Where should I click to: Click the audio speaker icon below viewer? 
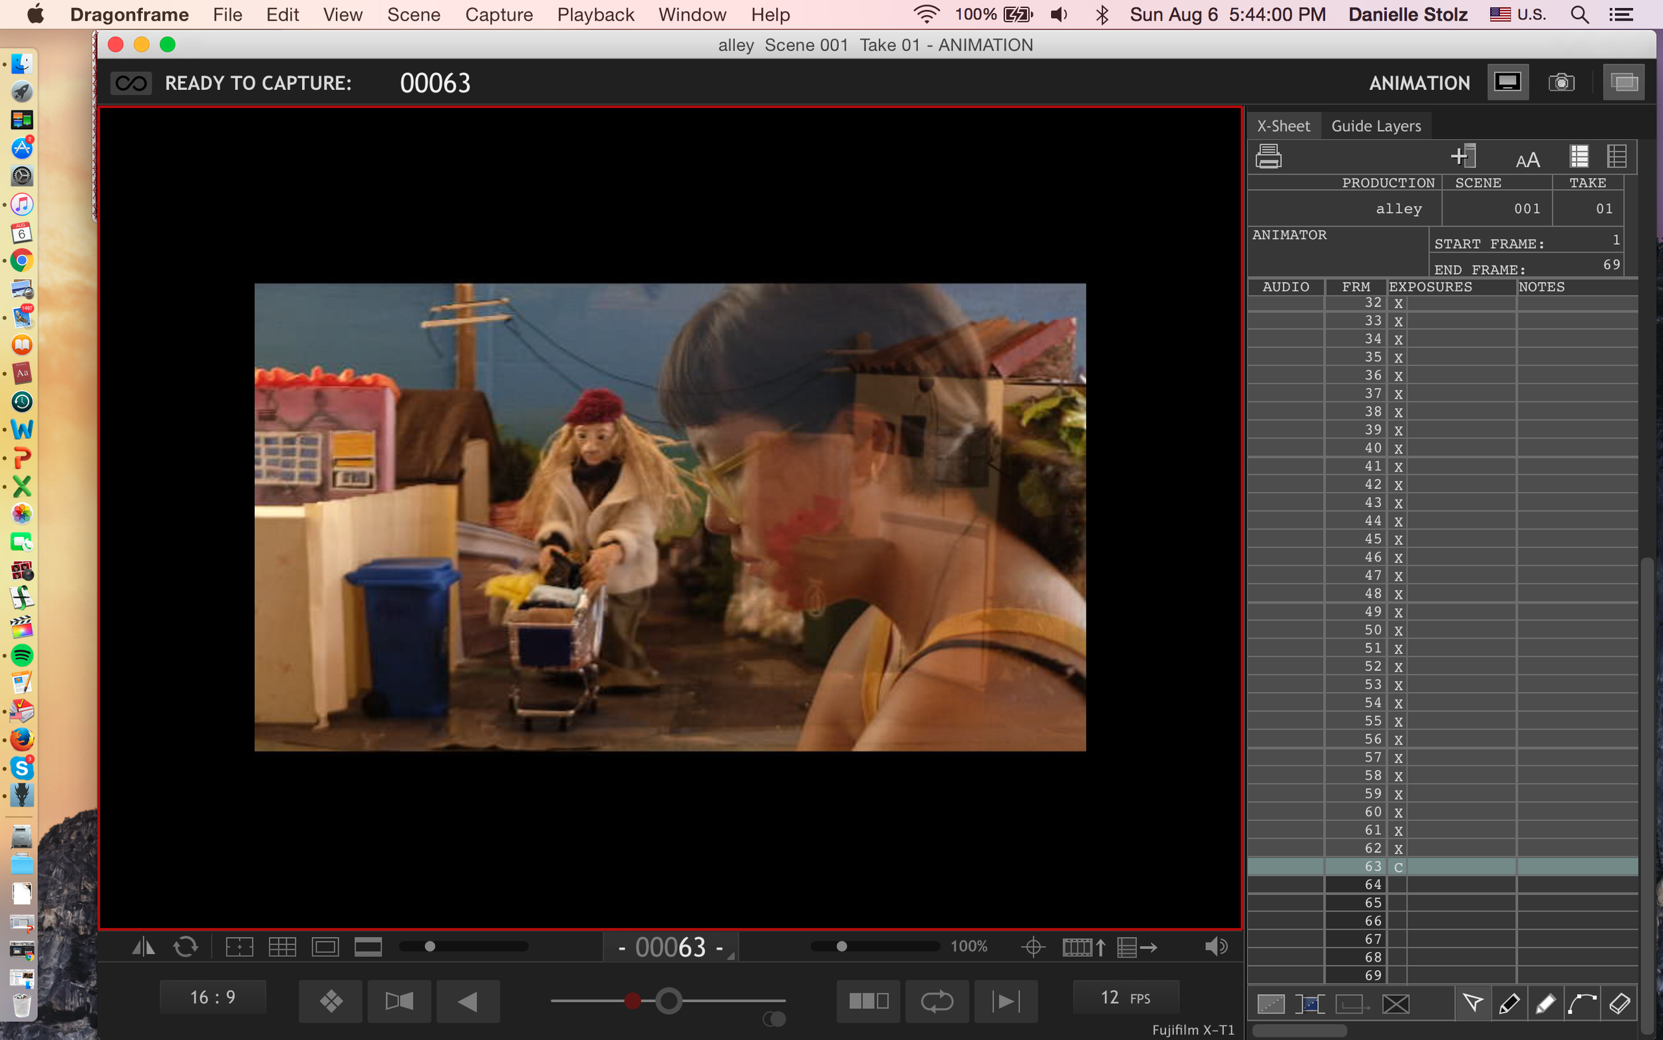(1216, 947)
